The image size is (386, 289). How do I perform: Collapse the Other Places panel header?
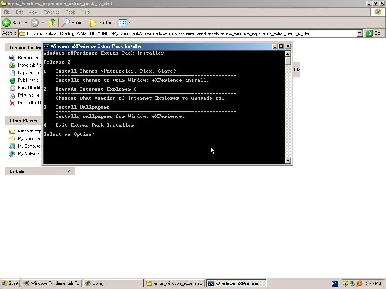coord(23,121)
